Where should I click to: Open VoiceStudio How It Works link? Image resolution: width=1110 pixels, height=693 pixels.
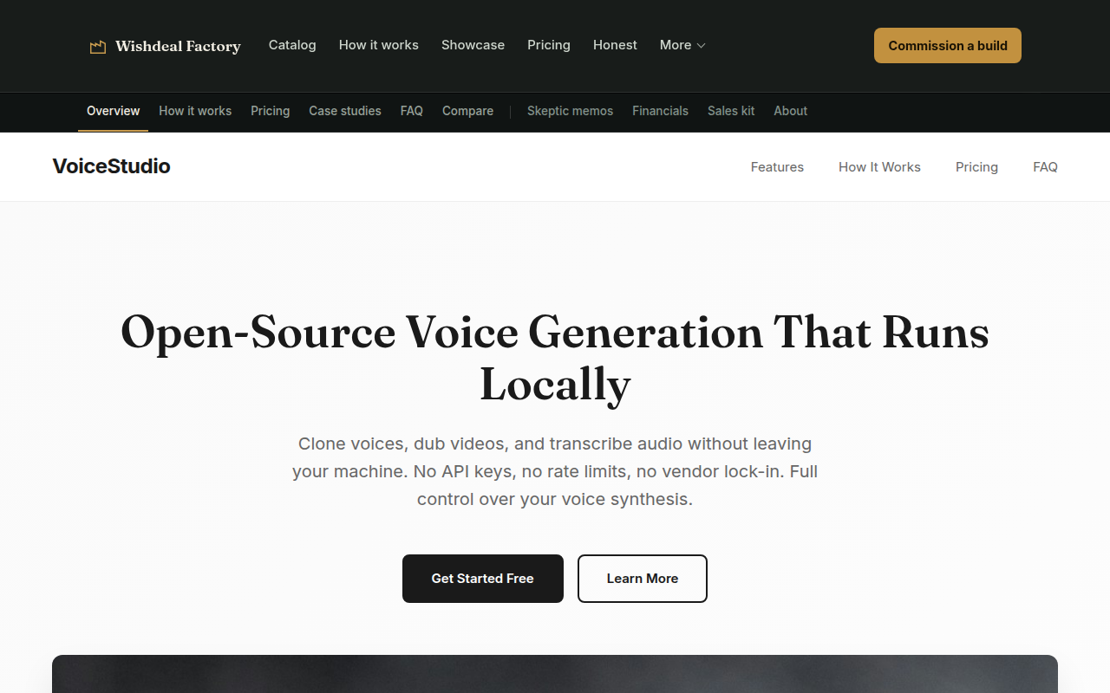pos(879,167)
